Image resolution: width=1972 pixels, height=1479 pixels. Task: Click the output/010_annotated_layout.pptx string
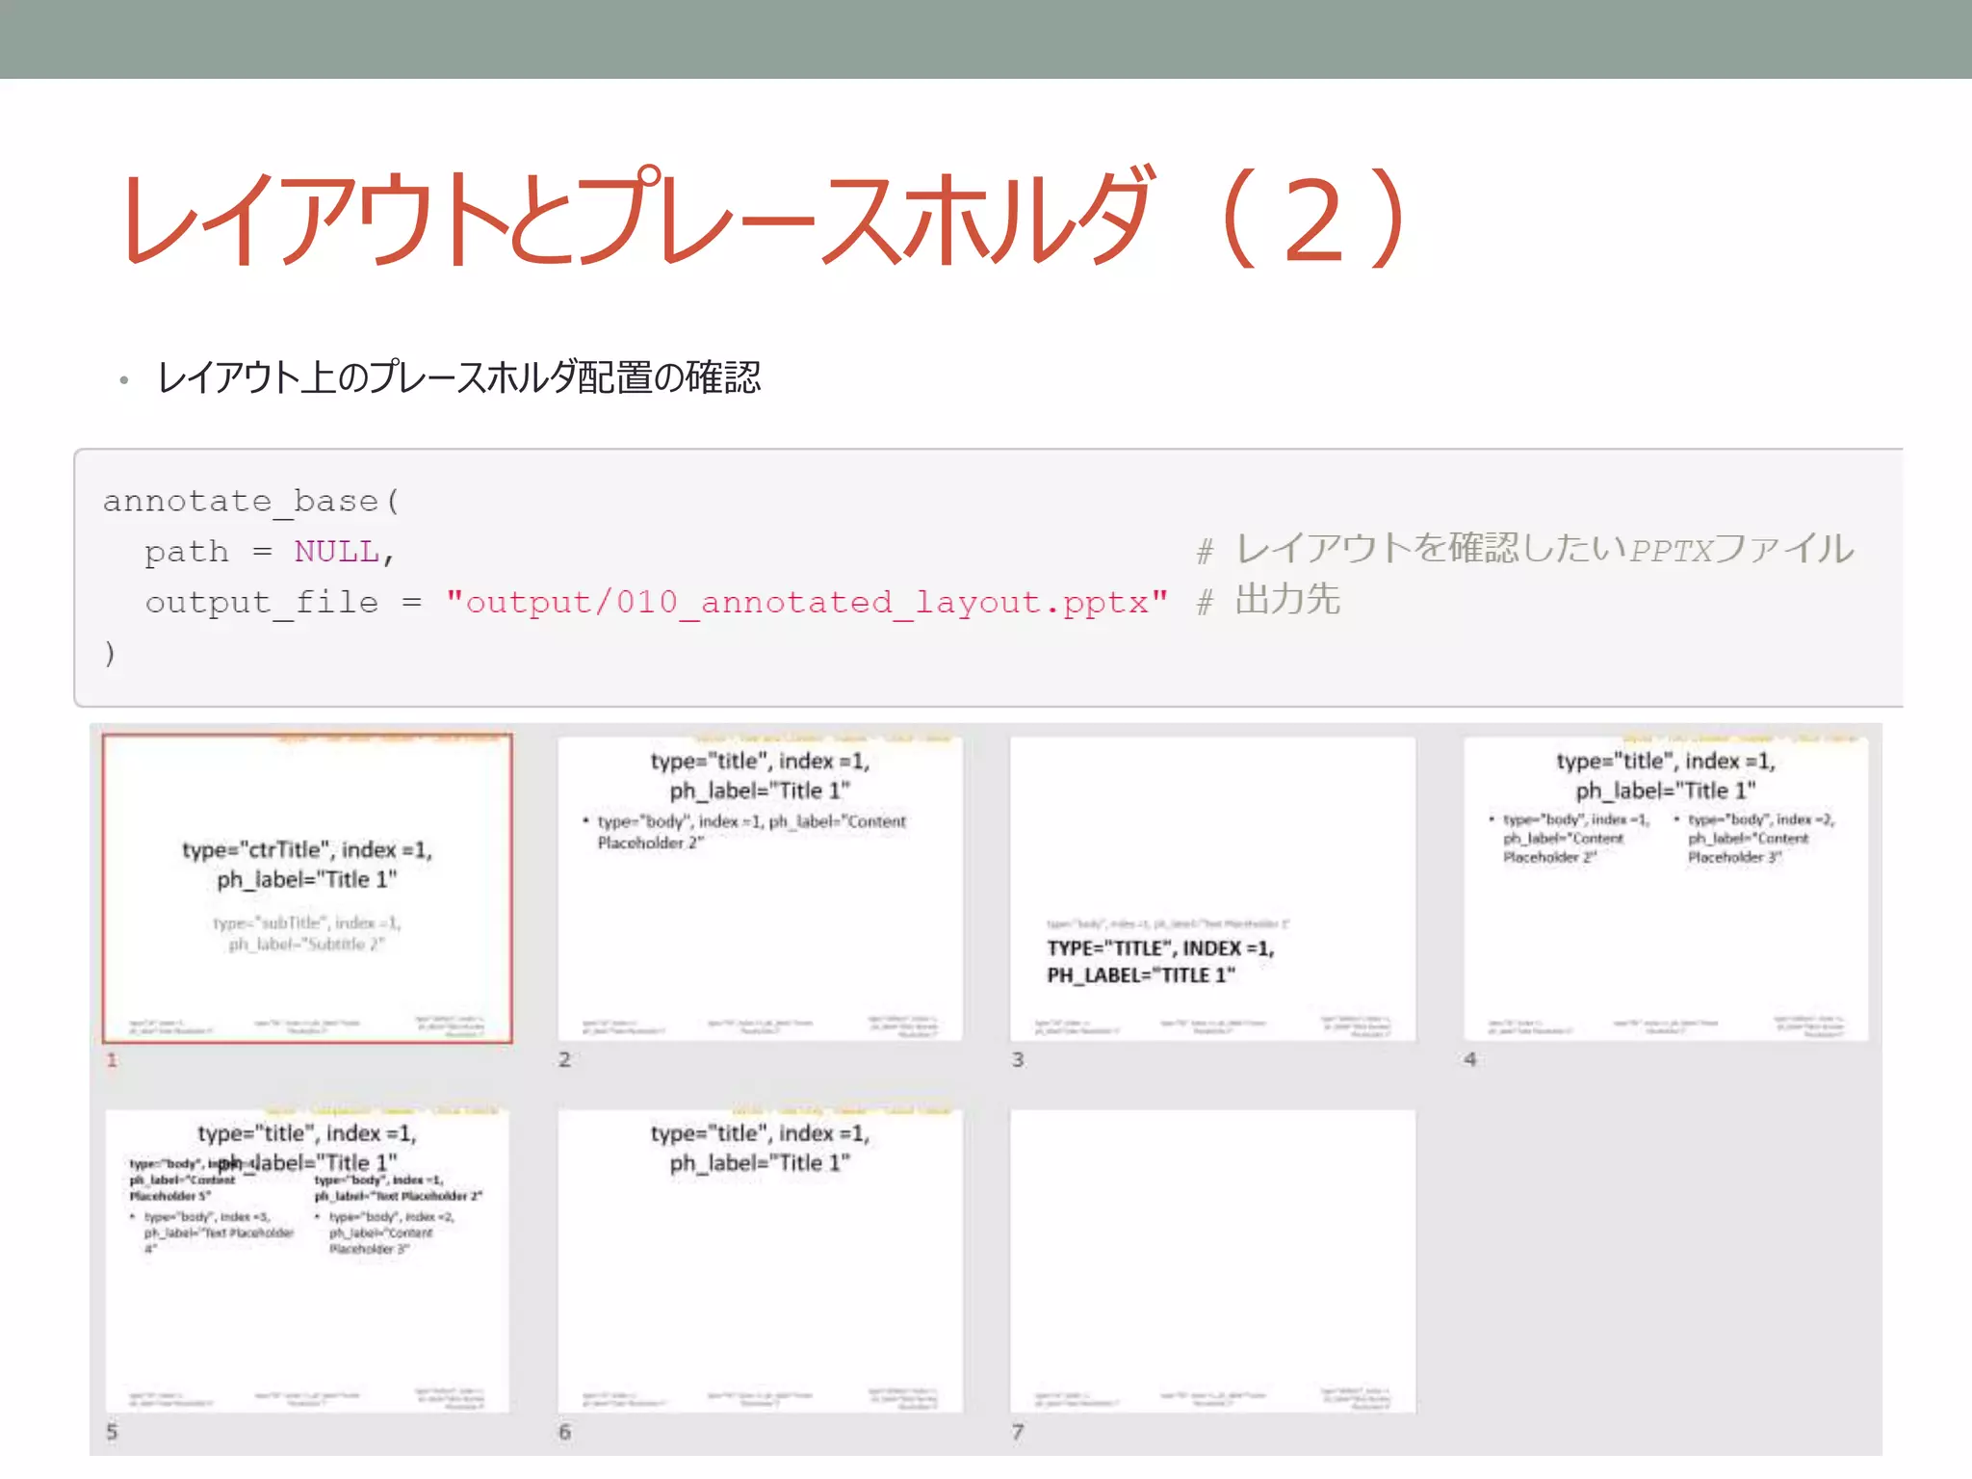pos(806,603)
